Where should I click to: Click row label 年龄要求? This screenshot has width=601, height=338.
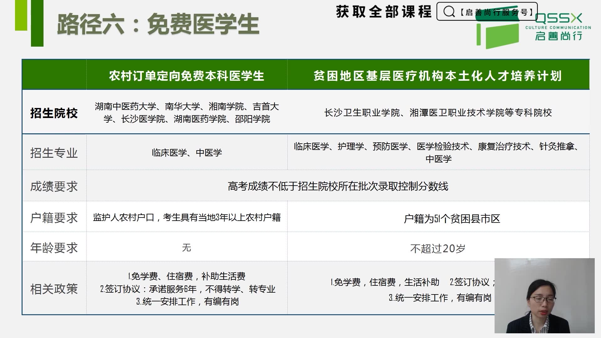[x=54, y=248]
